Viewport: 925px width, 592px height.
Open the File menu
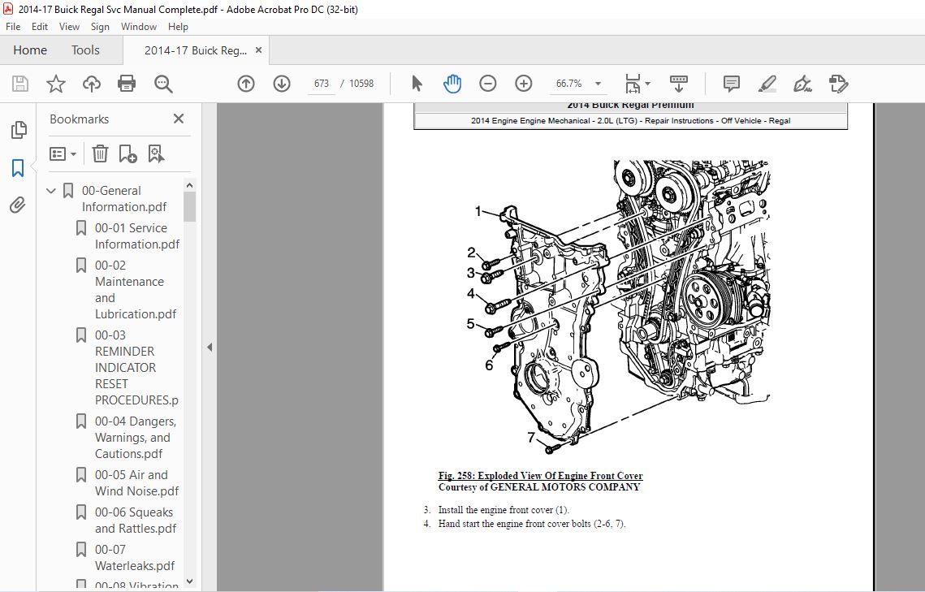point(13,27)
